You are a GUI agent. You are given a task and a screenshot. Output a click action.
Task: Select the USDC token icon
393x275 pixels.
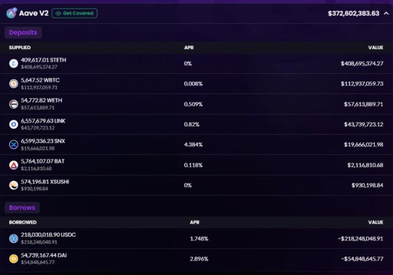pos(13,238)
